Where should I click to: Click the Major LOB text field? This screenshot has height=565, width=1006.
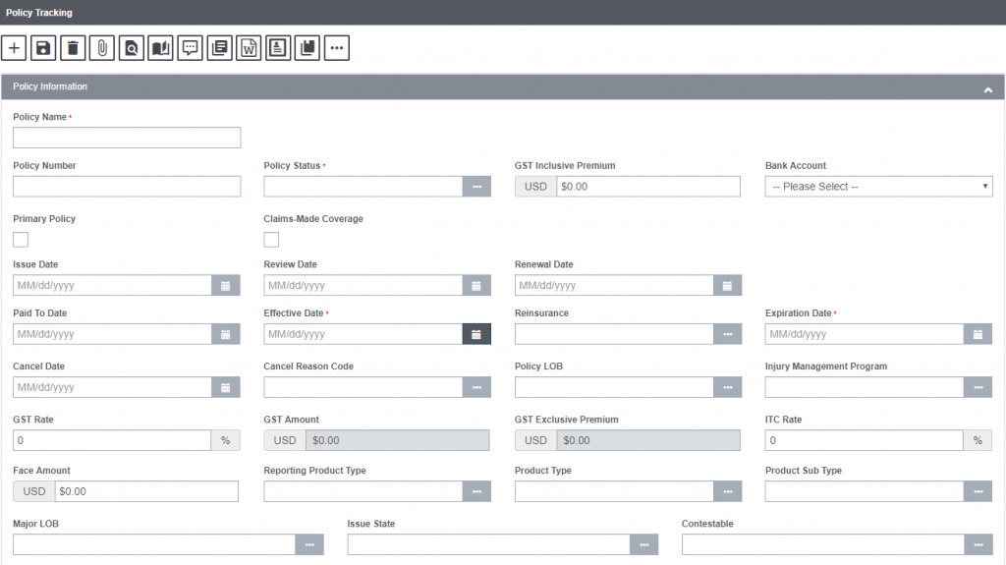(154, 545)
